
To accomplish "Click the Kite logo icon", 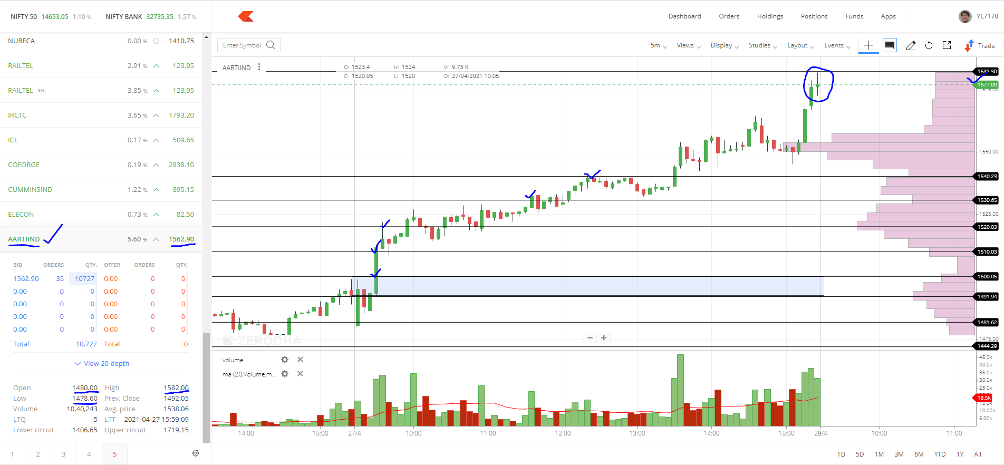I will pyautogui.click(x=246, y=16).
